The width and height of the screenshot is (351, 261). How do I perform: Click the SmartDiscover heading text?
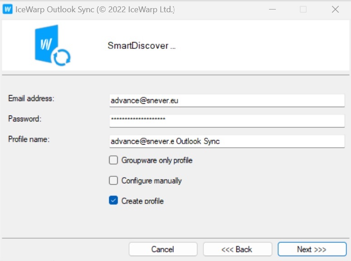(x=141, y=45)
